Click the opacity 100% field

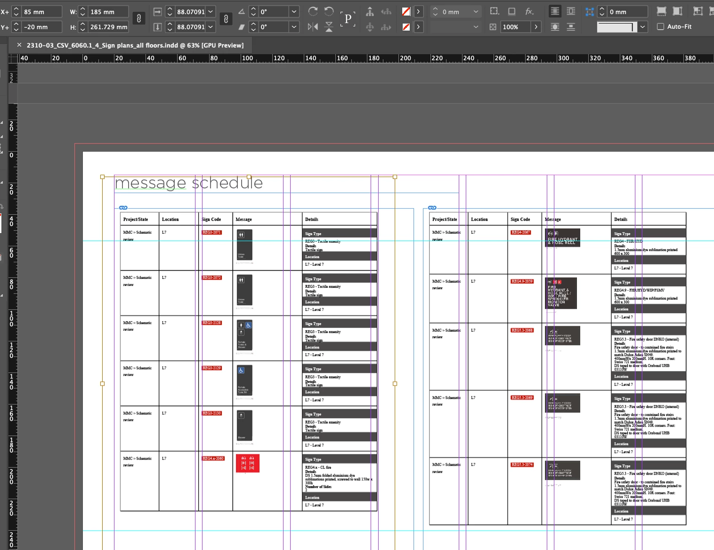click(x=516, y=27)
